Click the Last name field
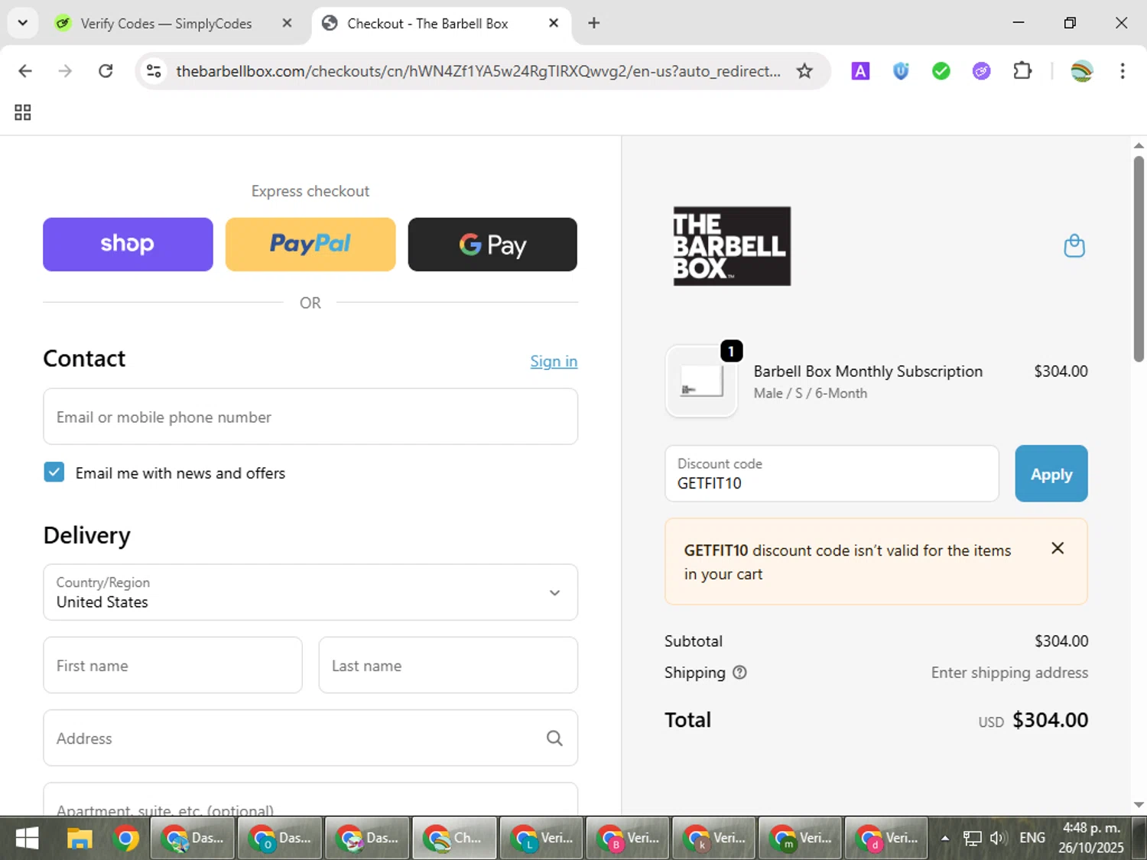 click(x=448, y=665)
